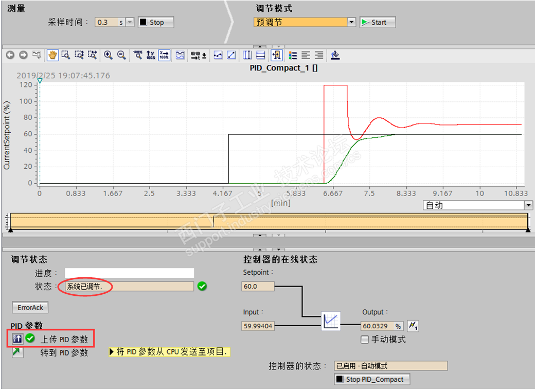Click the redo zoom forward arrow

23,55
